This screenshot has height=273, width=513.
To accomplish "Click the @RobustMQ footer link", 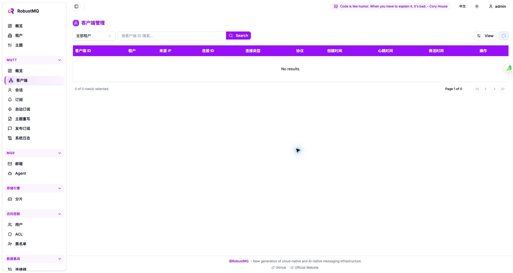I will pos(239,261).
